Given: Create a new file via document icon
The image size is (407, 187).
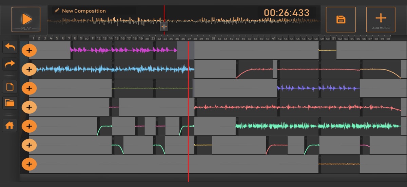Looking at the screenshot, I should tap(10, 87).
